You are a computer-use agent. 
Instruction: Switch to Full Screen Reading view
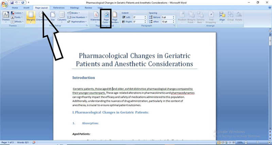pos(223,142)
